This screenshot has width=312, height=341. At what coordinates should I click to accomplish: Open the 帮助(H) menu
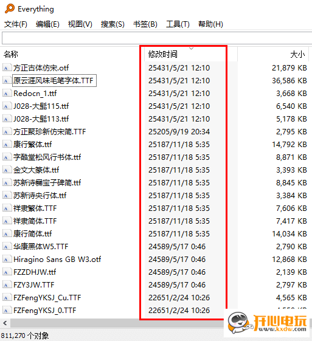click(x=210, y=24)
